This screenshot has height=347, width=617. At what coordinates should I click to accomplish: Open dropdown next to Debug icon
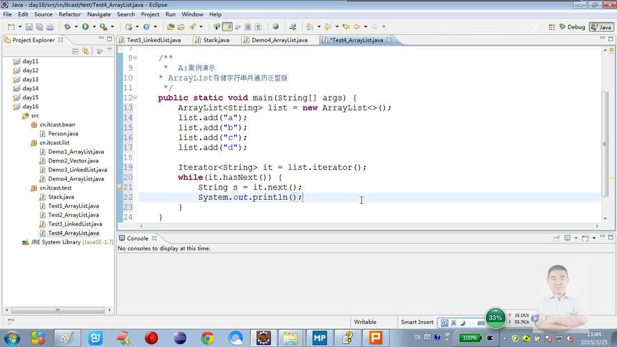point(76,27)
